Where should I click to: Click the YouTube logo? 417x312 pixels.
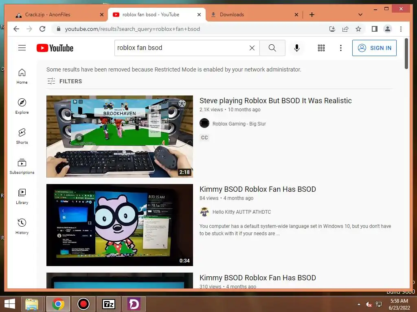click(55, 48)
